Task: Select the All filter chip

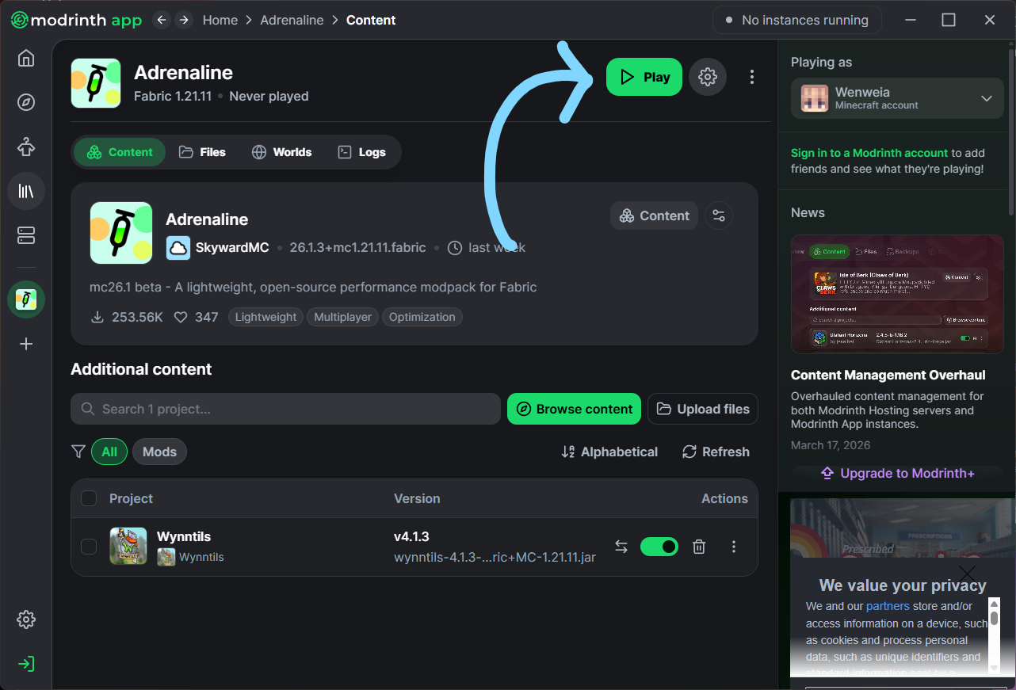Action: pos(109,452)
